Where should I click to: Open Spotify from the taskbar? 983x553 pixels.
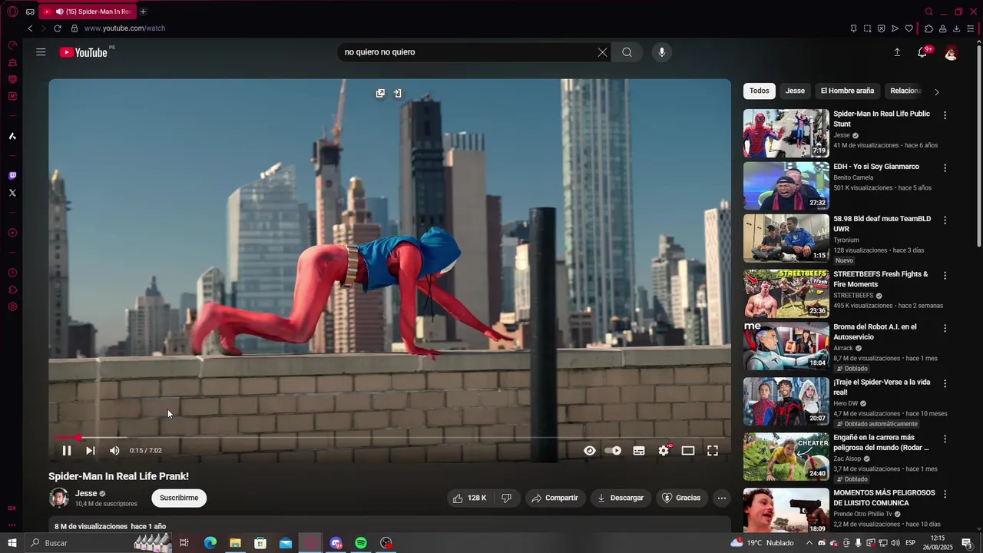(361, 543)
